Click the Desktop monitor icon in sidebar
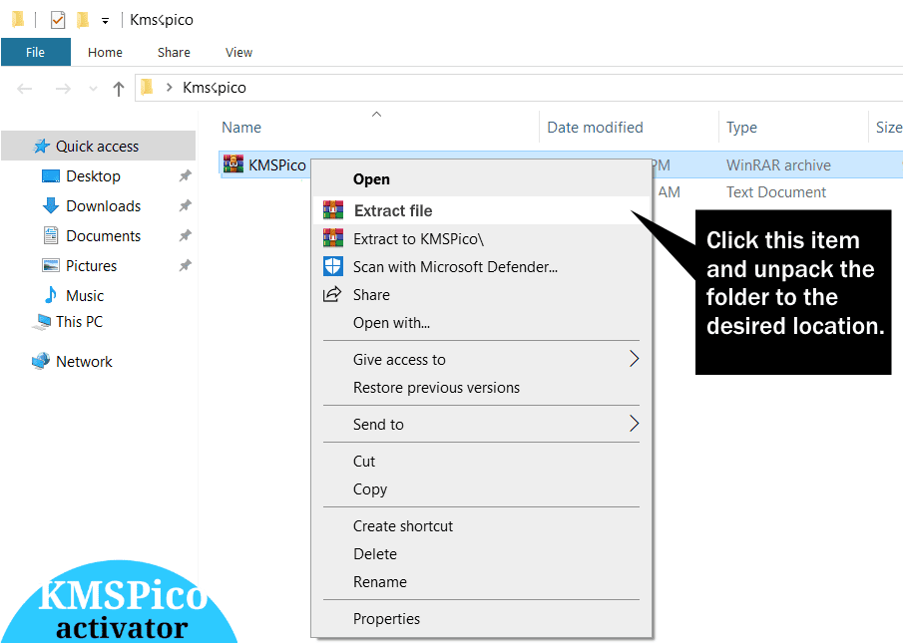 (51, 176)
